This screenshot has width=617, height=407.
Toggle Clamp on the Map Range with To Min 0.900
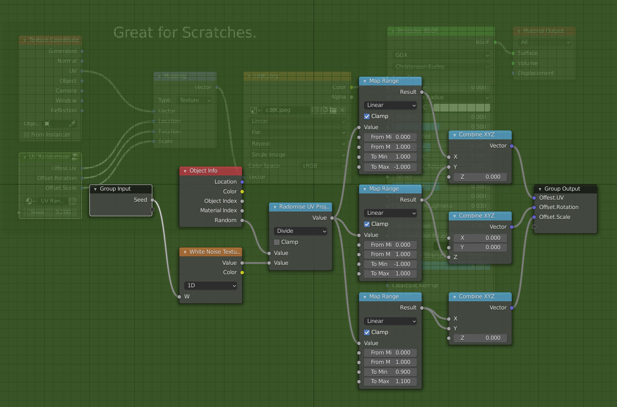point(367,332)
